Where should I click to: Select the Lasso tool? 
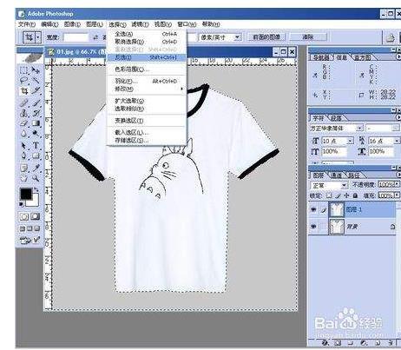23,80
